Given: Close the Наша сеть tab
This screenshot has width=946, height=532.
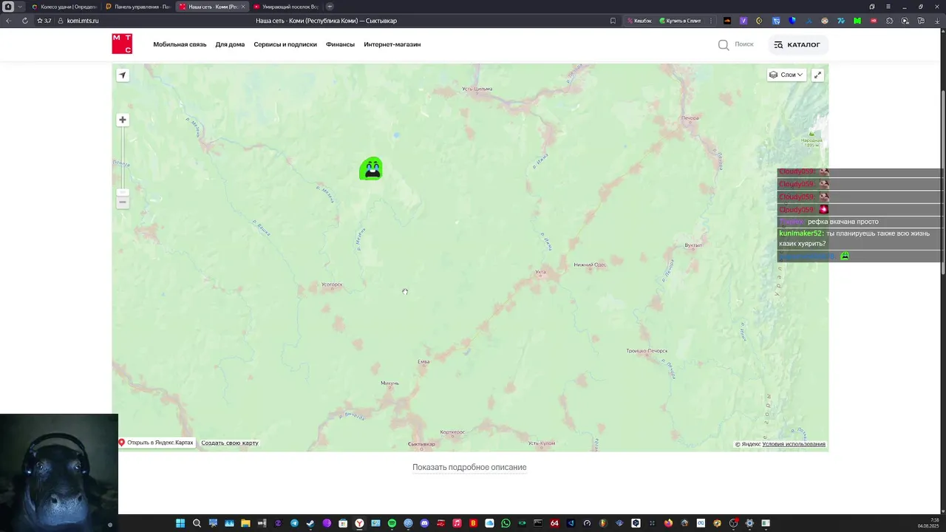Looking at the screenshot, I should click(x=242, y=7).
